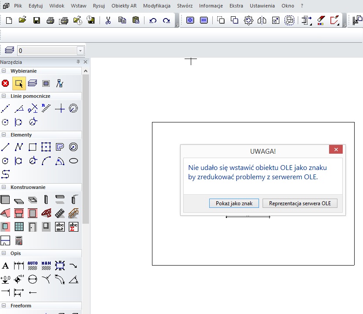
Task: Click the Narzędzia panel vertical scrollbar
Action: pyautogui.click(x=86, y=150)
